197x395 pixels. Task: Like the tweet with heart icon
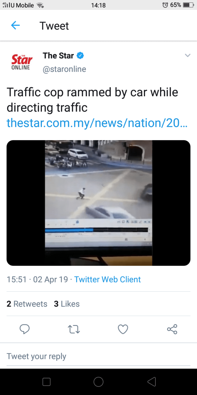click(123, 329)
